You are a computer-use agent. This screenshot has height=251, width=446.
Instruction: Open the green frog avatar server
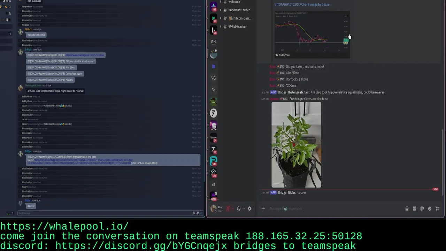tap(213, 101)
